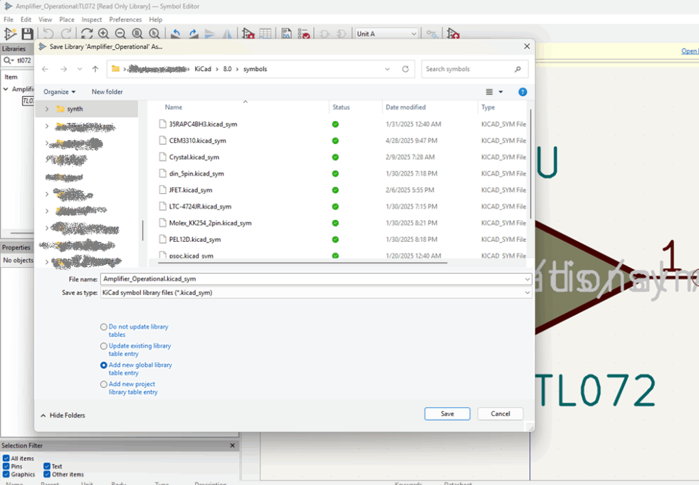Refresh the symbols folder listing
The image size is (699, 485).
tap(405, 69)
